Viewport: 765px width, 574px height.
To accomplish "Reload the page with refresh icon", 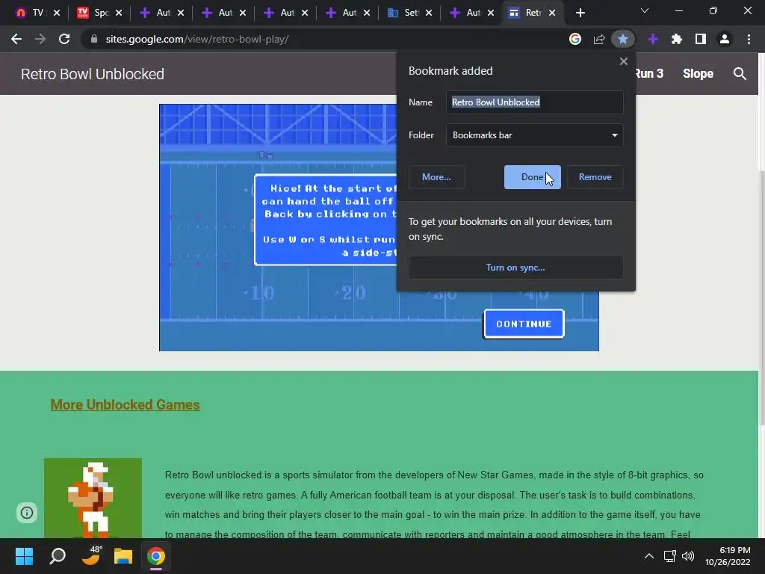I will click(x=64, y=39).
